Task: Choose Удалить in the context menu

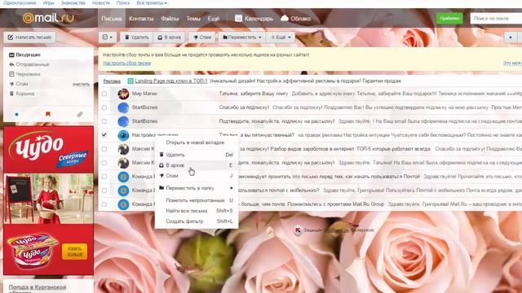Action: (197, 155)
